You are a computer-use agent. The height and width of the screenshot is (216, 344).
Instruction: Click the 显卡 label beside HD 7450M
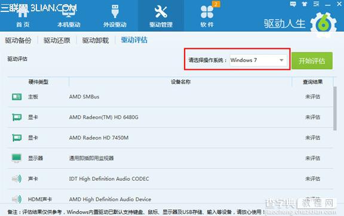(33, 138)
